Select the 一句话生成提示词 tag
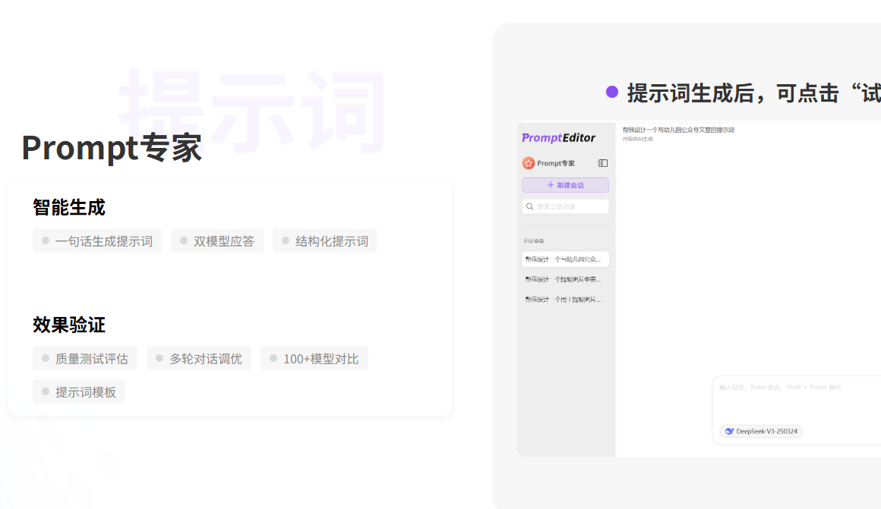The height and width of the screenshot is (509, 881). [97, 241]
